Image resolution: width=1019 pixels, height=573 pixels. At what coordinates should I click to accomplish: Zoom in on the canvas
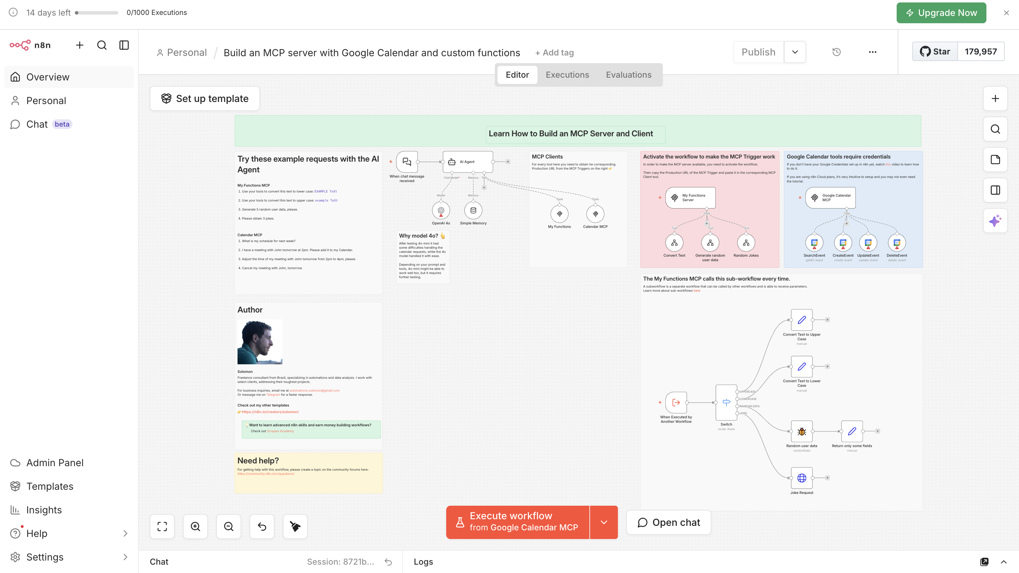click(x=195, y=526)
